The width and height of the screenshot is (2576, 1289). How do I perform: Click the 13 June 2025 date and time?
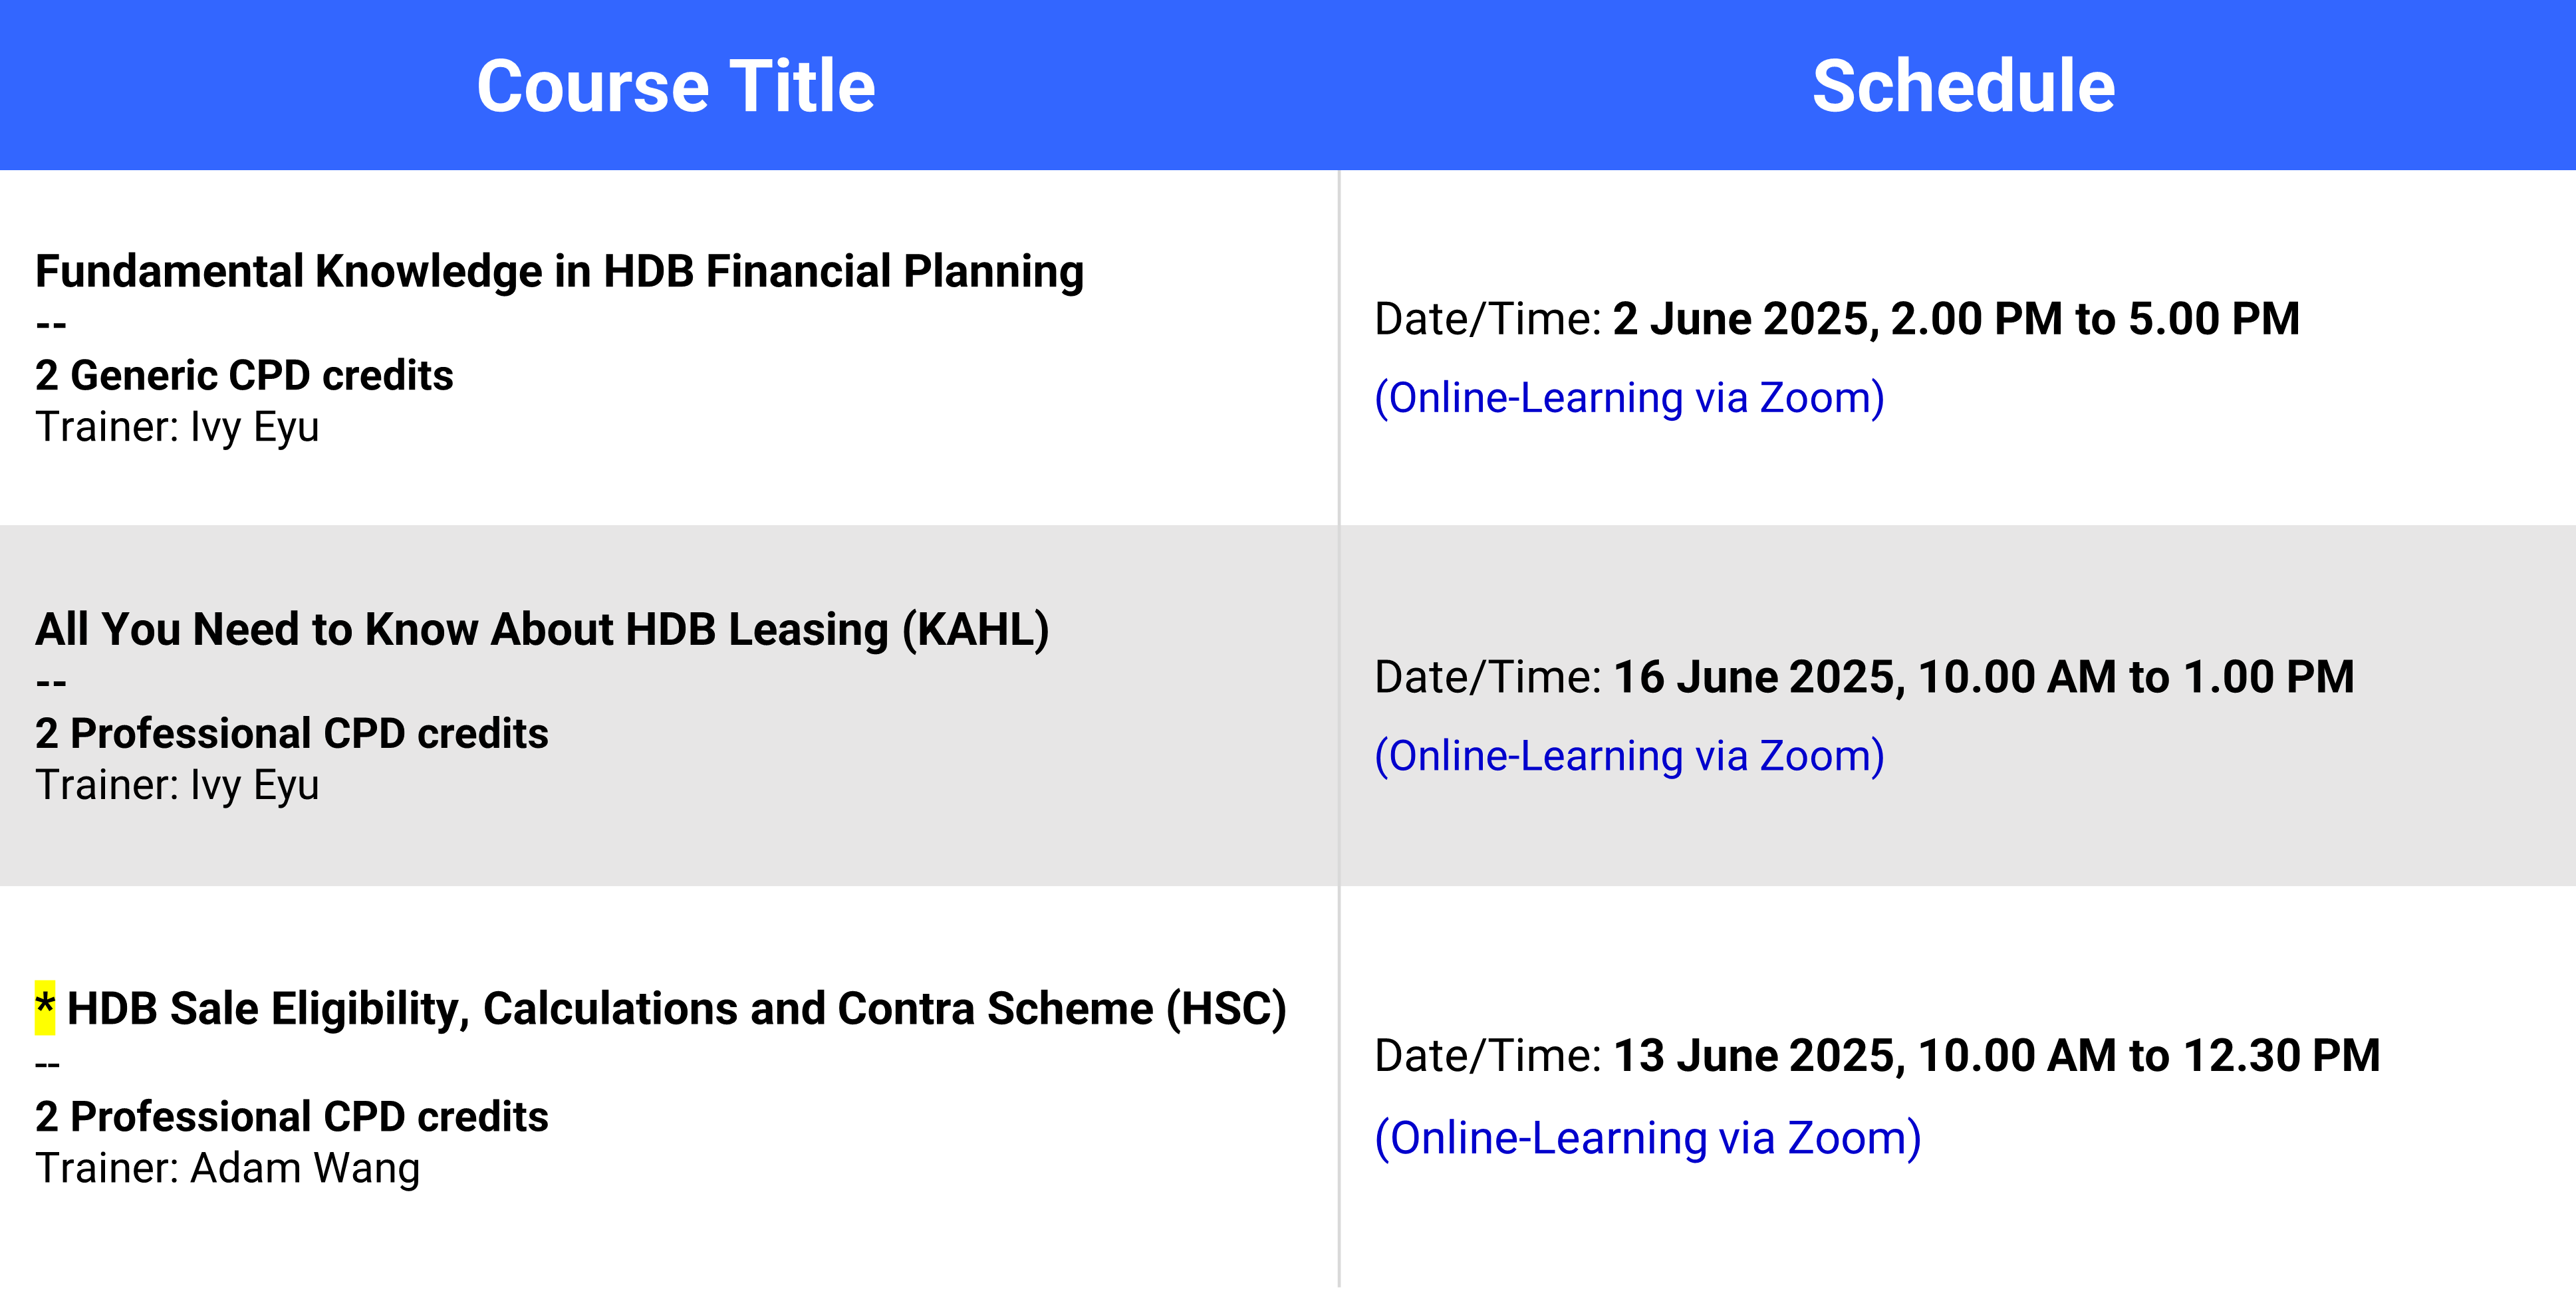pos(1996,1057)
